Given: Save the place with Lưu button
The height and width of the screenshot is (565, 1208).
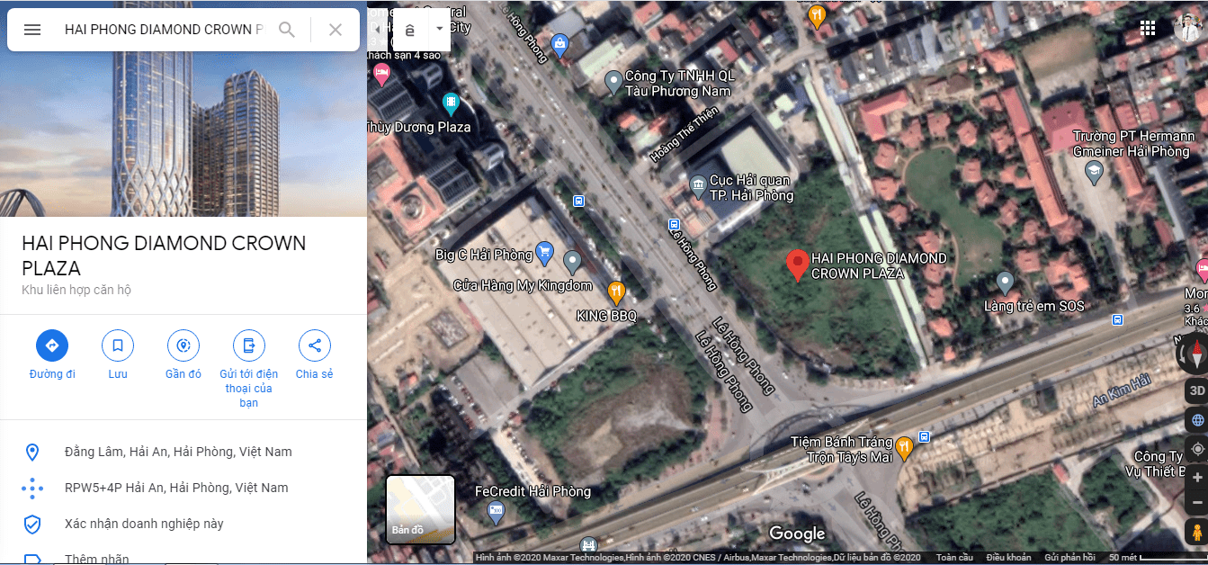Looking at the screenshot, I should pyautogui.click(x=118, y=354).
